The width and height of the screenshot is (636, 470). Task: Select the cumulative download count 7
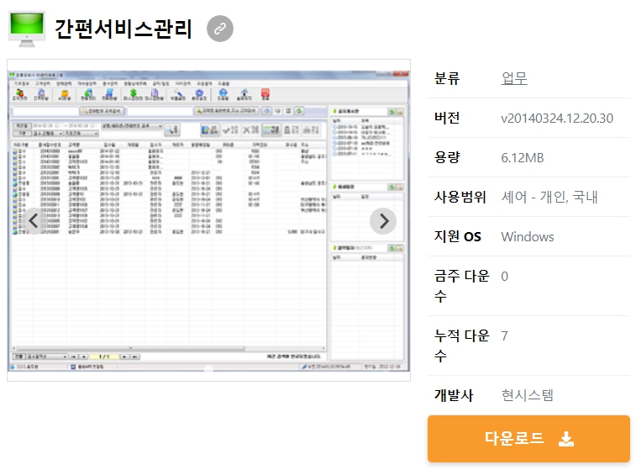click(505, 336)
